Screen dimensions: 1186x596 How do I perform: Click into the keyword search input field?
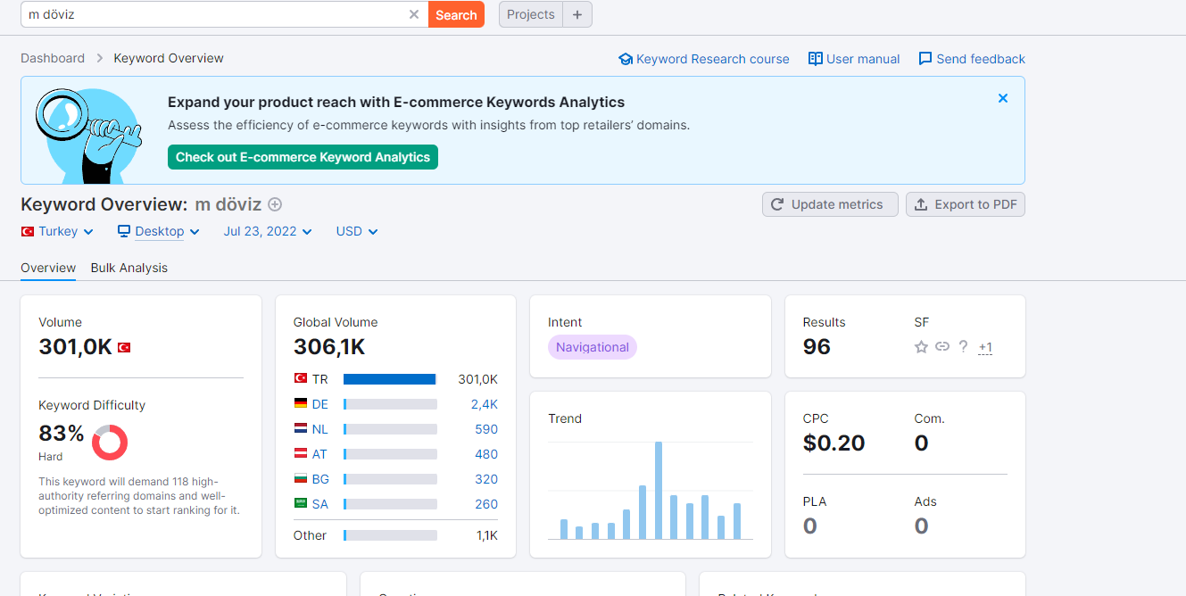point(214,14)
